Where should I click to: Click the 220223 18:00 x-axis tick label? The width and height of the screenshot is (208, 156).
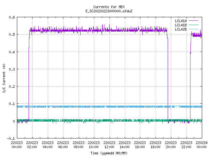tap(155, 145)
